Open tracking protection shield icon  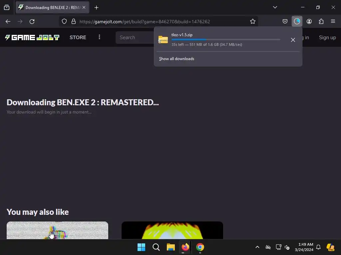(64, 22)
